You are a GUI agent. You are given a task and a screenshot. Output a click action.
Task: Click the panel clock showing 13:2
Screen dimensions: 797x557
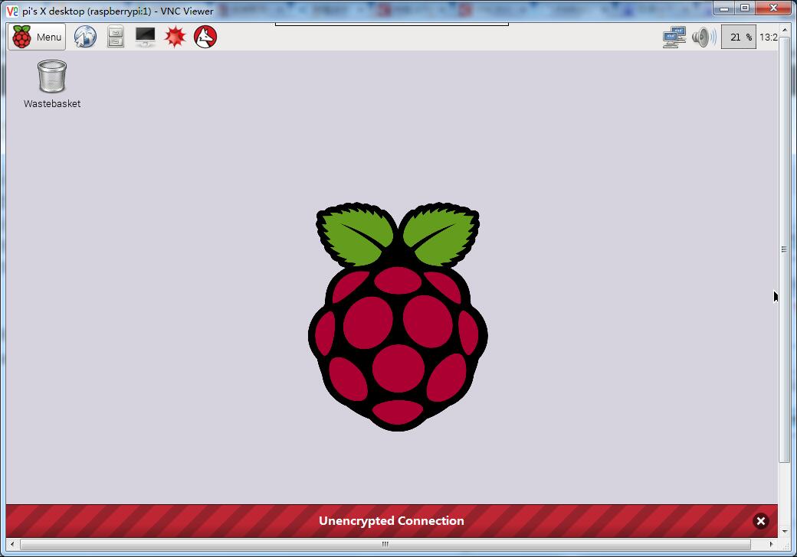click(x=768, y=37)
